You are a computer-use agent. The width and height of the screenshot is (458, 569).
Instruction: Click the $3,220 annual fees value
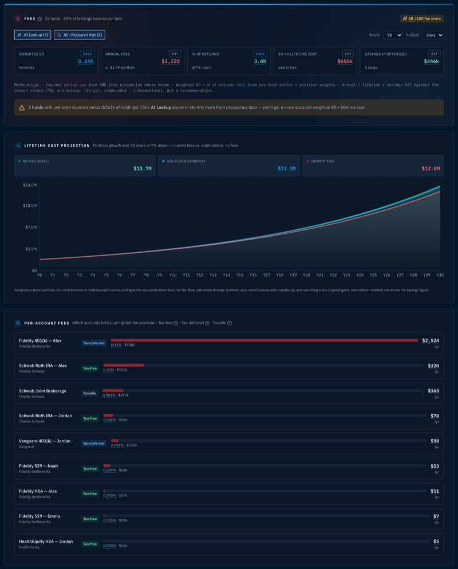tap(171, 61)
